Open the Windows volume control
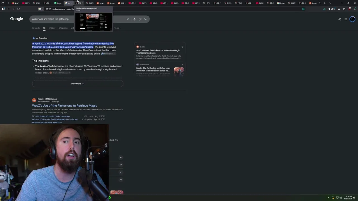This screenshot has height=201, width=358. pyautogui.click(x=341, y=198)
